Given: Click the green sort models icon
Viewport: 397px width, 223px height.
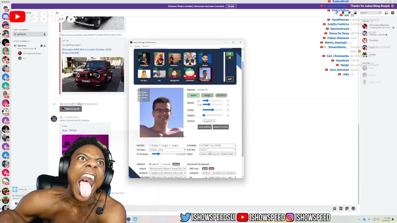Looking at the screenshot, I should pos(230,54).
